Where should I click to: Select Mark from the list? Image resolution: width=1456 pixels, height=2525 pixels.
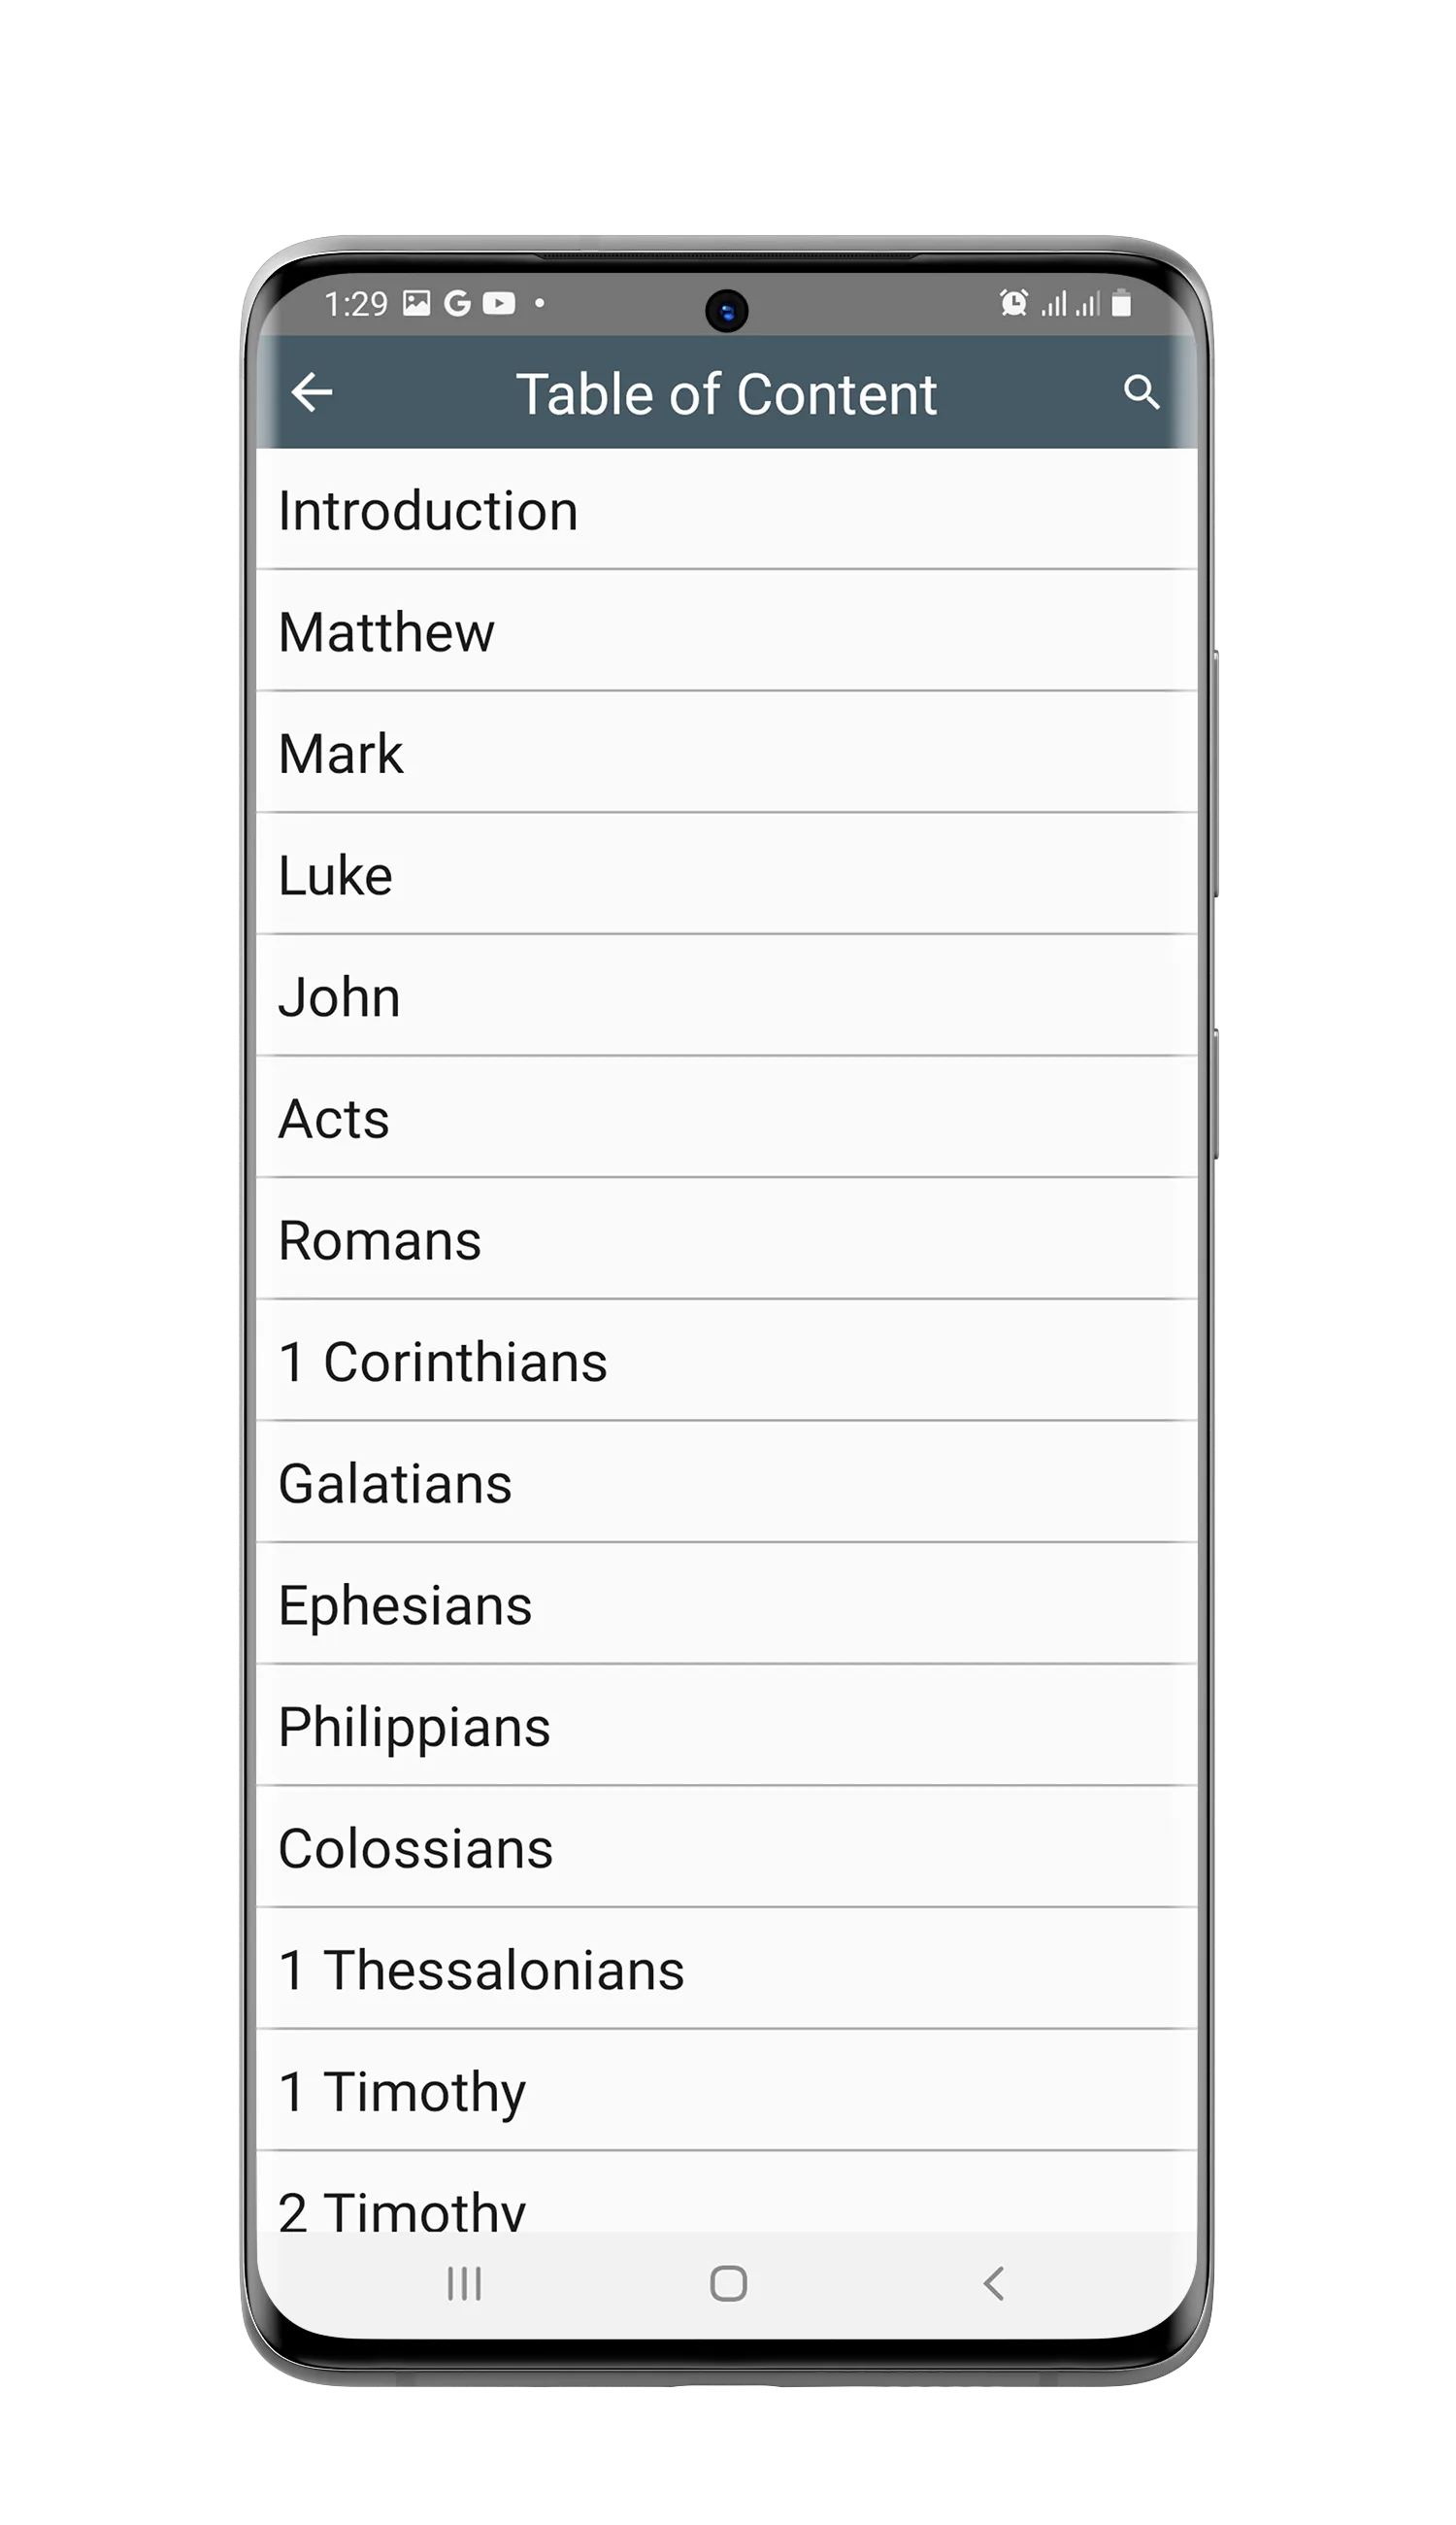pyautogui.click(x=727, y=753)
